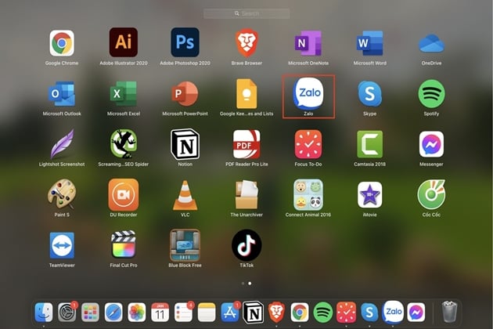Launch Final Cut Pro

[x=124, y=244]
